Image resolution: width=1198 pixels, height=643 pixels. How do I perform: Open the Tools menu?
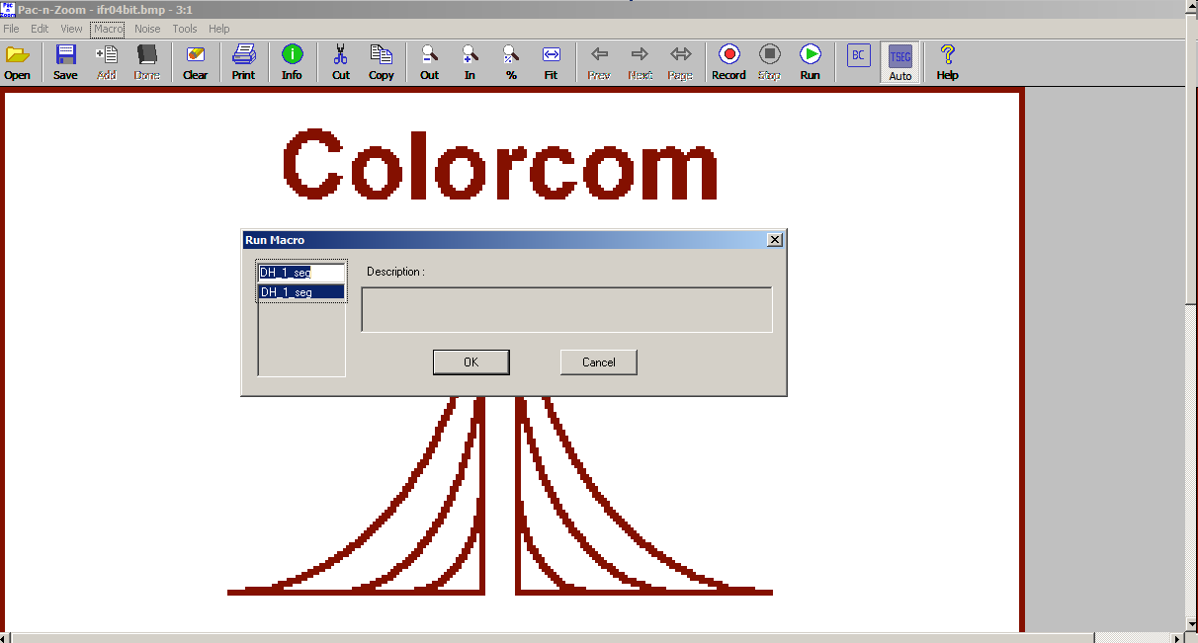[x=185, y=29]
